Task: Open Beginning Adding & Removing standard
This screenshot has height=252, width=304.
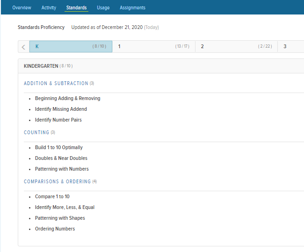Action: point(68,98)
